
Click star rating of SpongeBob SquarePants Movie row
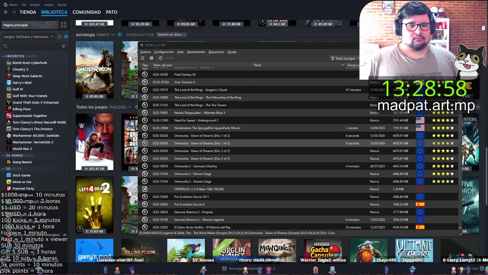[x=443, y=128]
